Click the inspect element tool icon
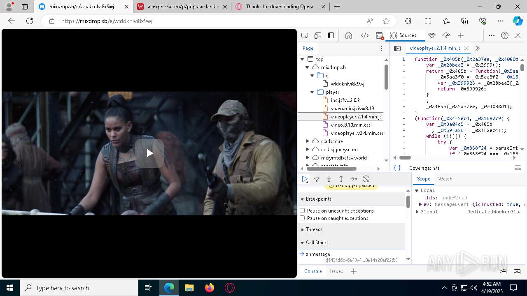 pos(305,35)
